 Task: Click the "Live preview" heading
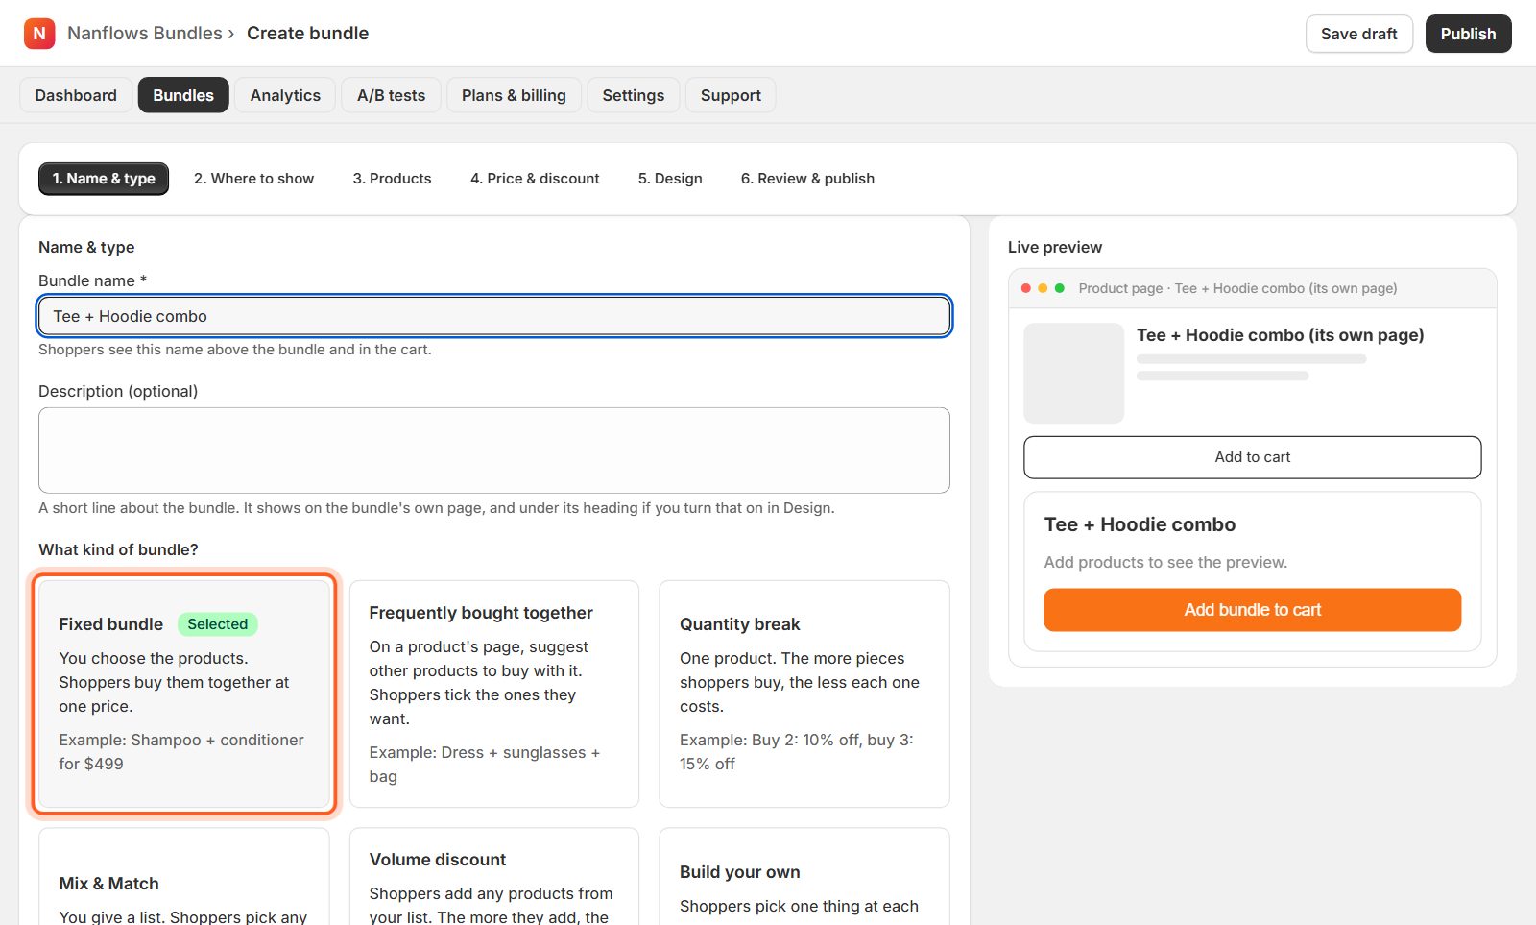click(1055, 247)
